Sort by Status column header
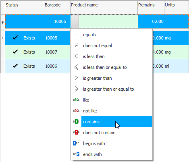The height and width of the screenshot is (162, 189). click(25, 7)
